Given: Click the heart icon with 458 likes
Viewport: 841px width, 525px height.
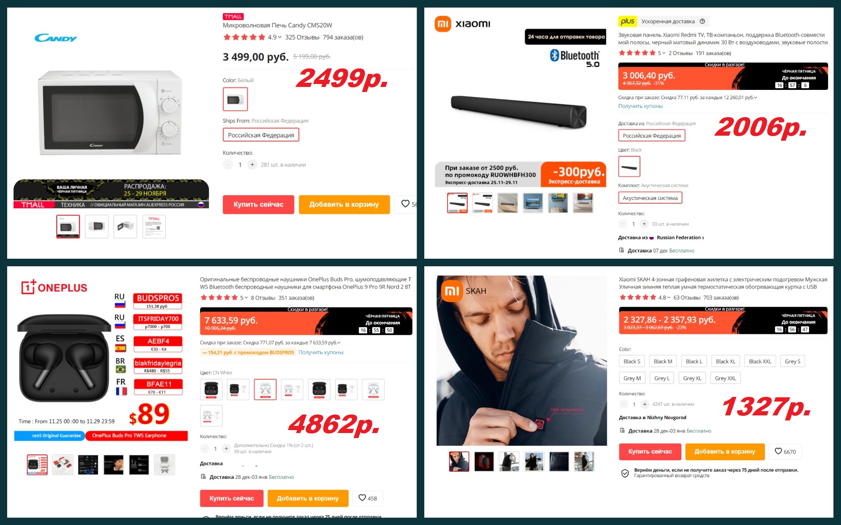Looking at the screenshot, I should point(362,498).
